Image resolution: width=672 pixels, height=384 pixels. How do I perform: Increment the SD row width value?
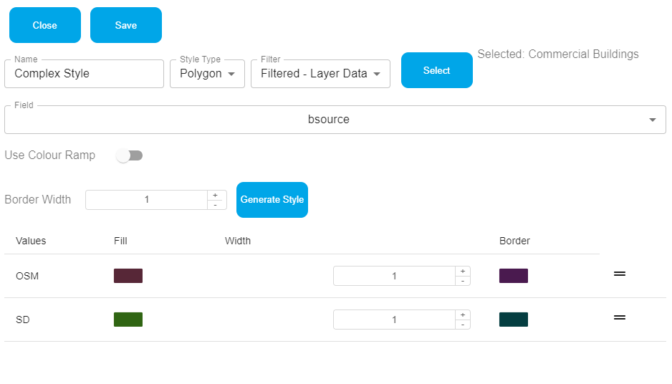pyautogui.click(x=463, y=315)
